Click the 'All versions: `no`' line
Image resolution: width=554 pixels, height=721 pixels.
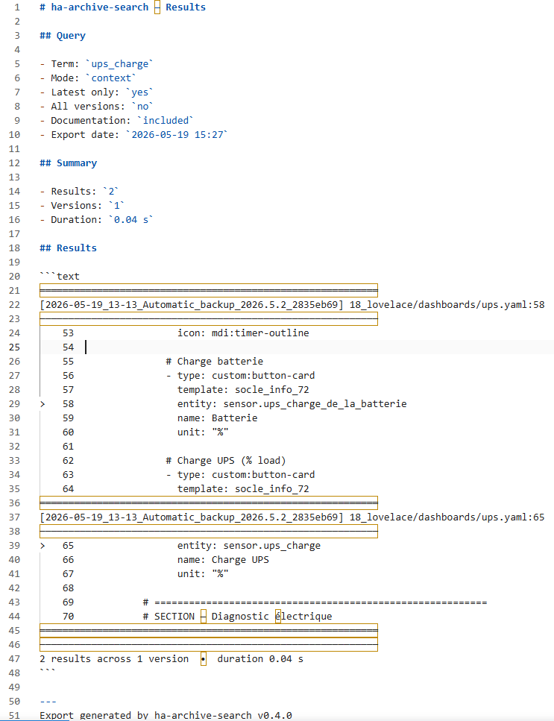pyautogui.click(x=96, y=107)
